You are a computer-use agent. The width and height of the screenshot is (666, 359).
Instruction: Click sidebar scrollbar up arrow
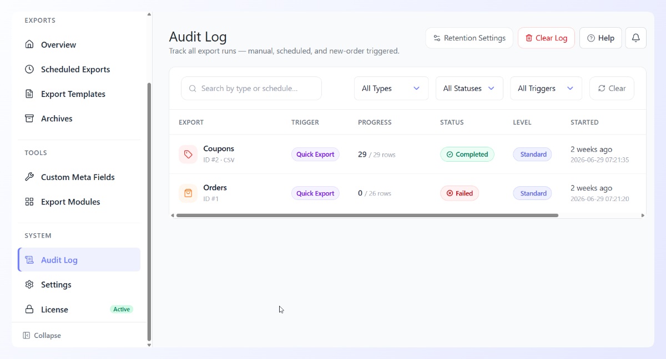149,14
